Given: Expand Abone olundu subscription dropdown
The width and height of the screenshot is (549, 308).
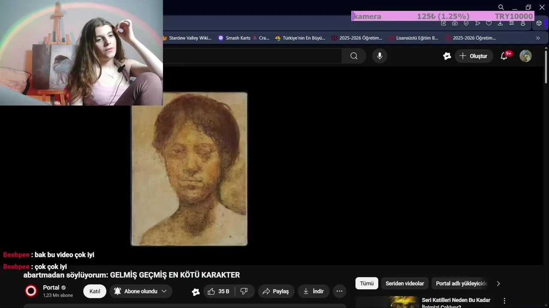Looking at the screenshot, I should point(141,291).
